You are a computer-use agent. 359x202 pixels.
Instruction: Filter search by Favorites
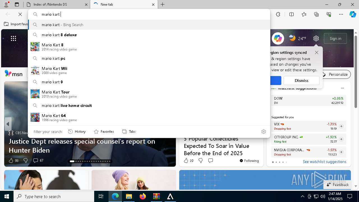click(x=104, y=132)
